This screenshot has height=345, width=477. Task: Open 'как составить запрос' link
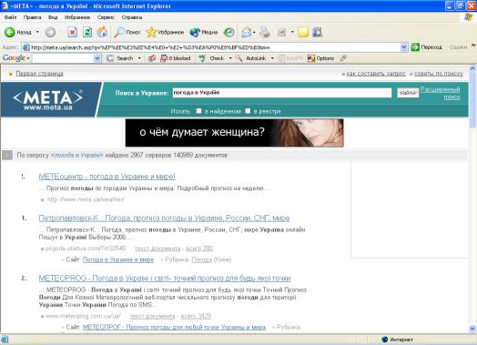point(376,74)
